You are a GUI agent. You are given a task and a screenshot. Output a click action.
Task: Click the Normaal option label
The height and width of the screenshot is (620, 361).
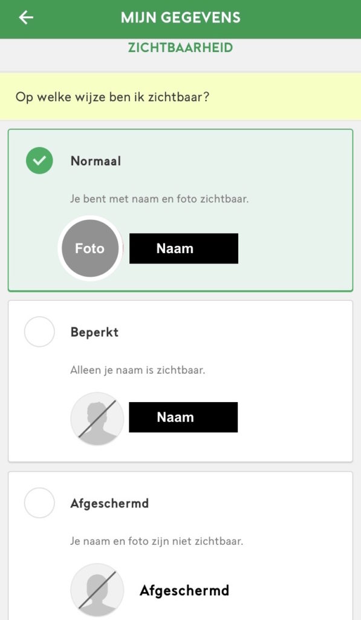click(x=96, y=161)
